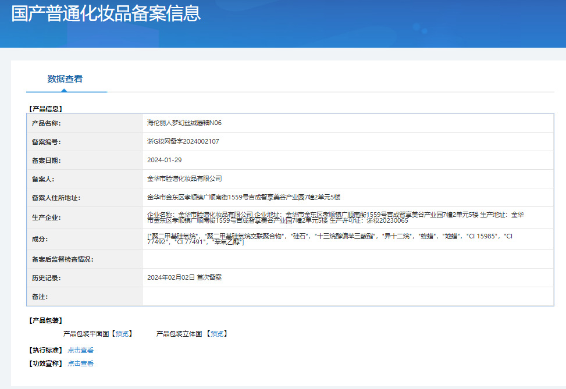Click the 备案日期 label
Screen dimensions: 566x389
tap(46, 160)
